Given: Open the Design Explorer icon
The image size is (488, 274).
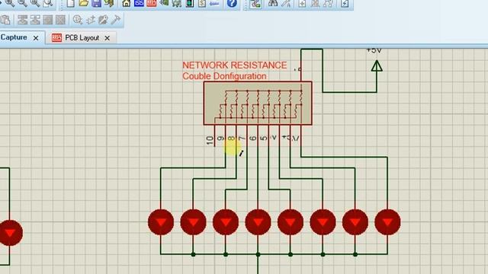Looking at the screenshot, I should tap(190, 3).
